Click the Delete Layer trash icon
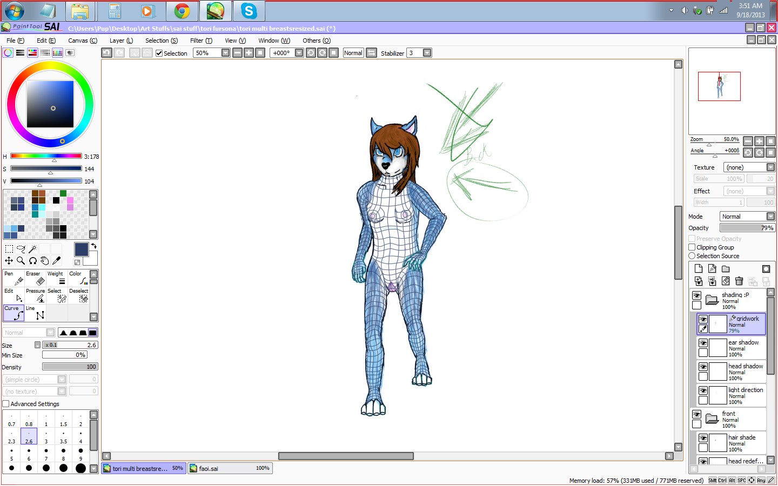Image resolution: width=778 pixels, height=486 pixels. click(739, 281)
